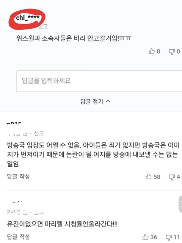Open the partially hidden username above 방송국 comment
The image size is (182, 243).
(x=14, y=123)
